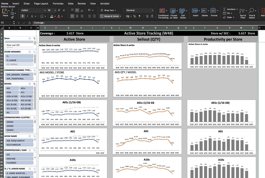Click the percent style icon
The height and width of the screenshot is (178, 265).
(x=135, y=16)
